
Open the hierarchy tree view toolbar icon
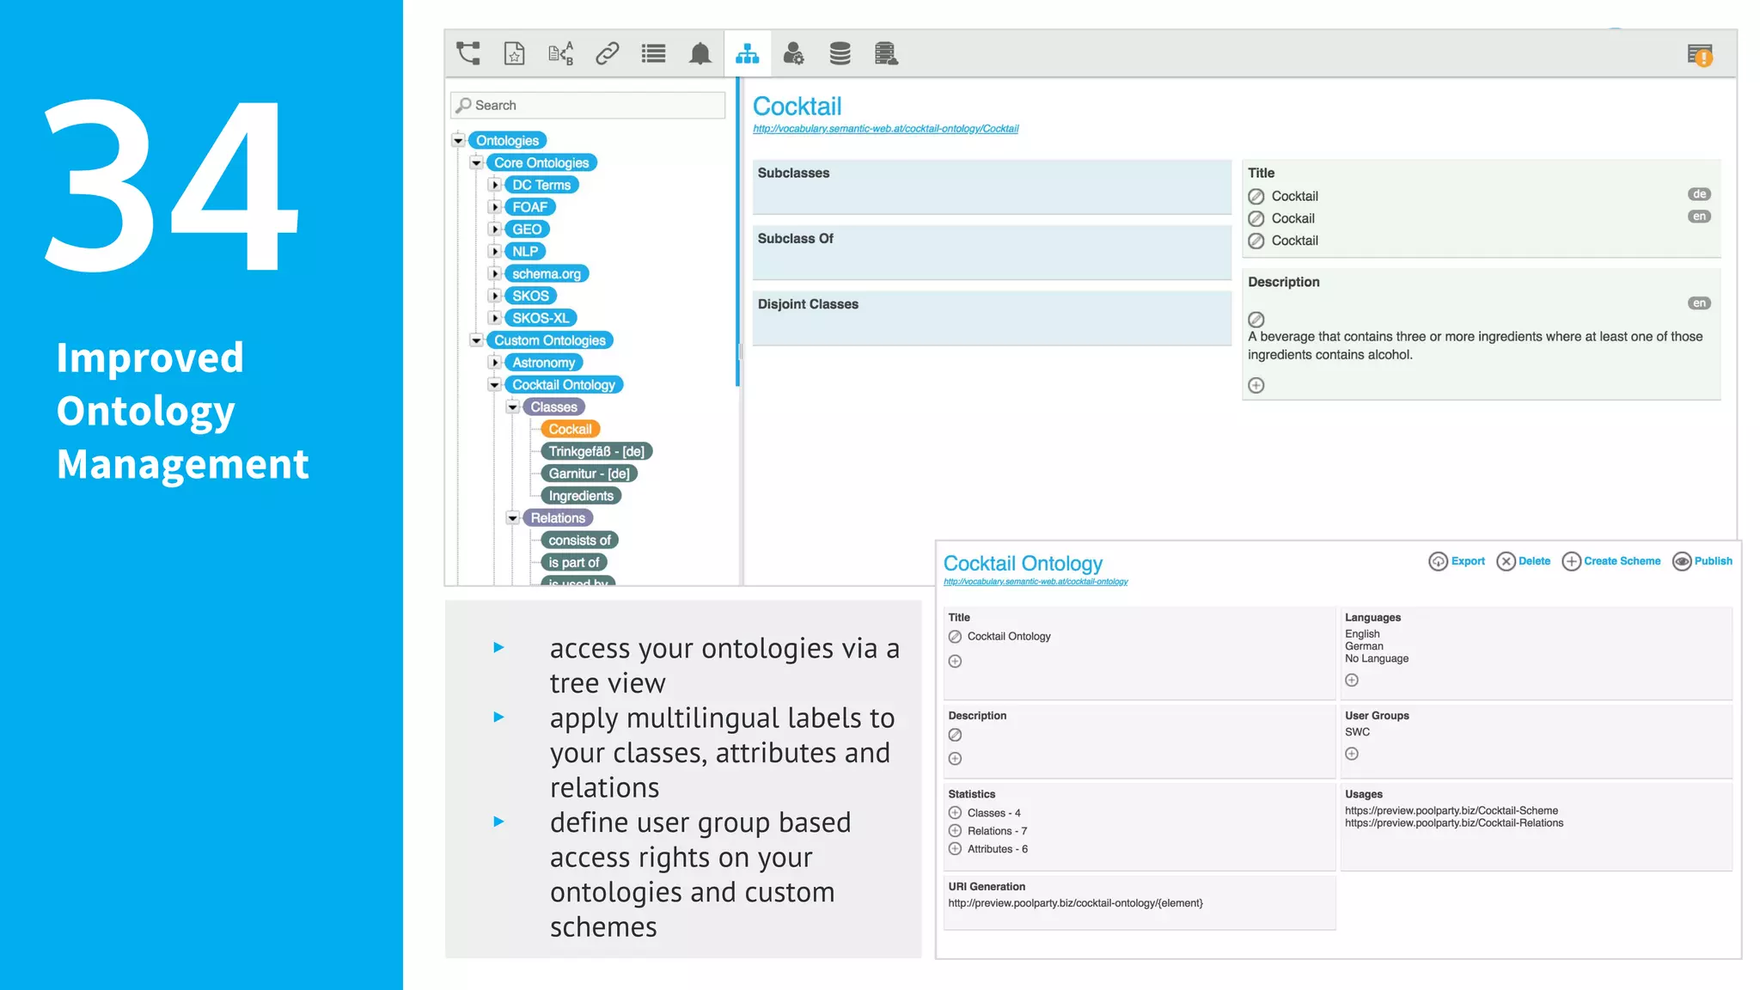pyautogui.click(x=468, y=54)
